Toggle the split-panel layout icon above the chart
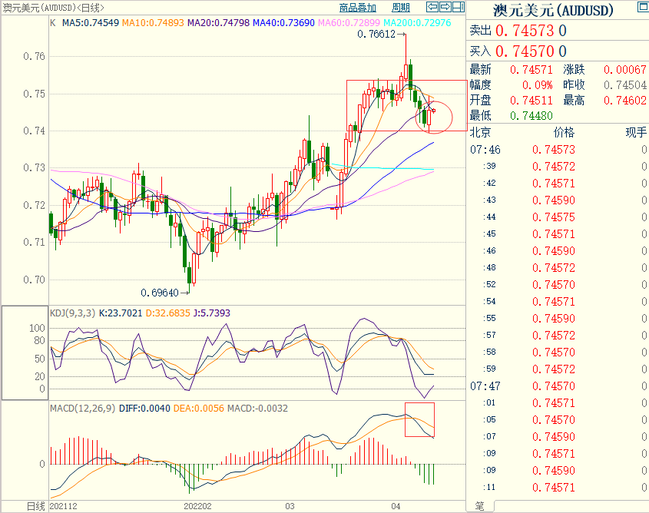The height and width of the screenshot is (513, 649). pyautogui.click(x=459, y=7)
